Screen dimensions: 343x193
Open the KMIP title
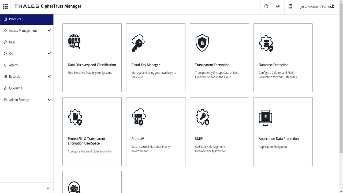click(199, 139)
